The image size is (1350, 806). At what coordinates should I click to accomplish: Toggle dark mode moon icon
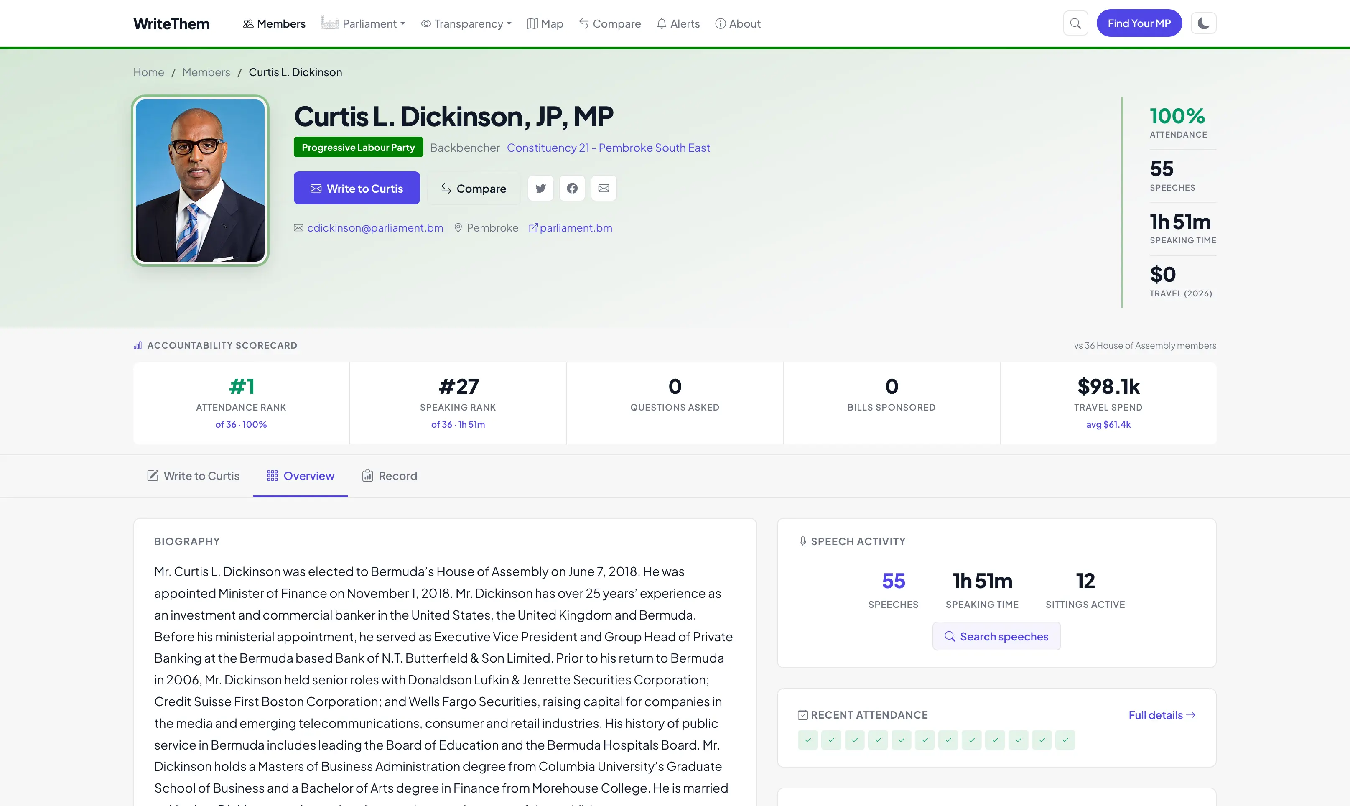(1203, 23)
